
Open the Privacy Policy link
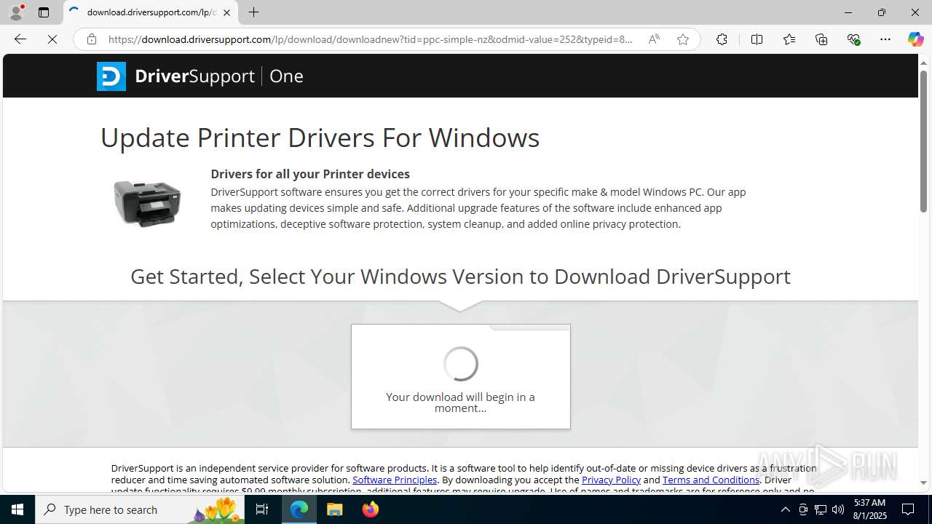611,480
